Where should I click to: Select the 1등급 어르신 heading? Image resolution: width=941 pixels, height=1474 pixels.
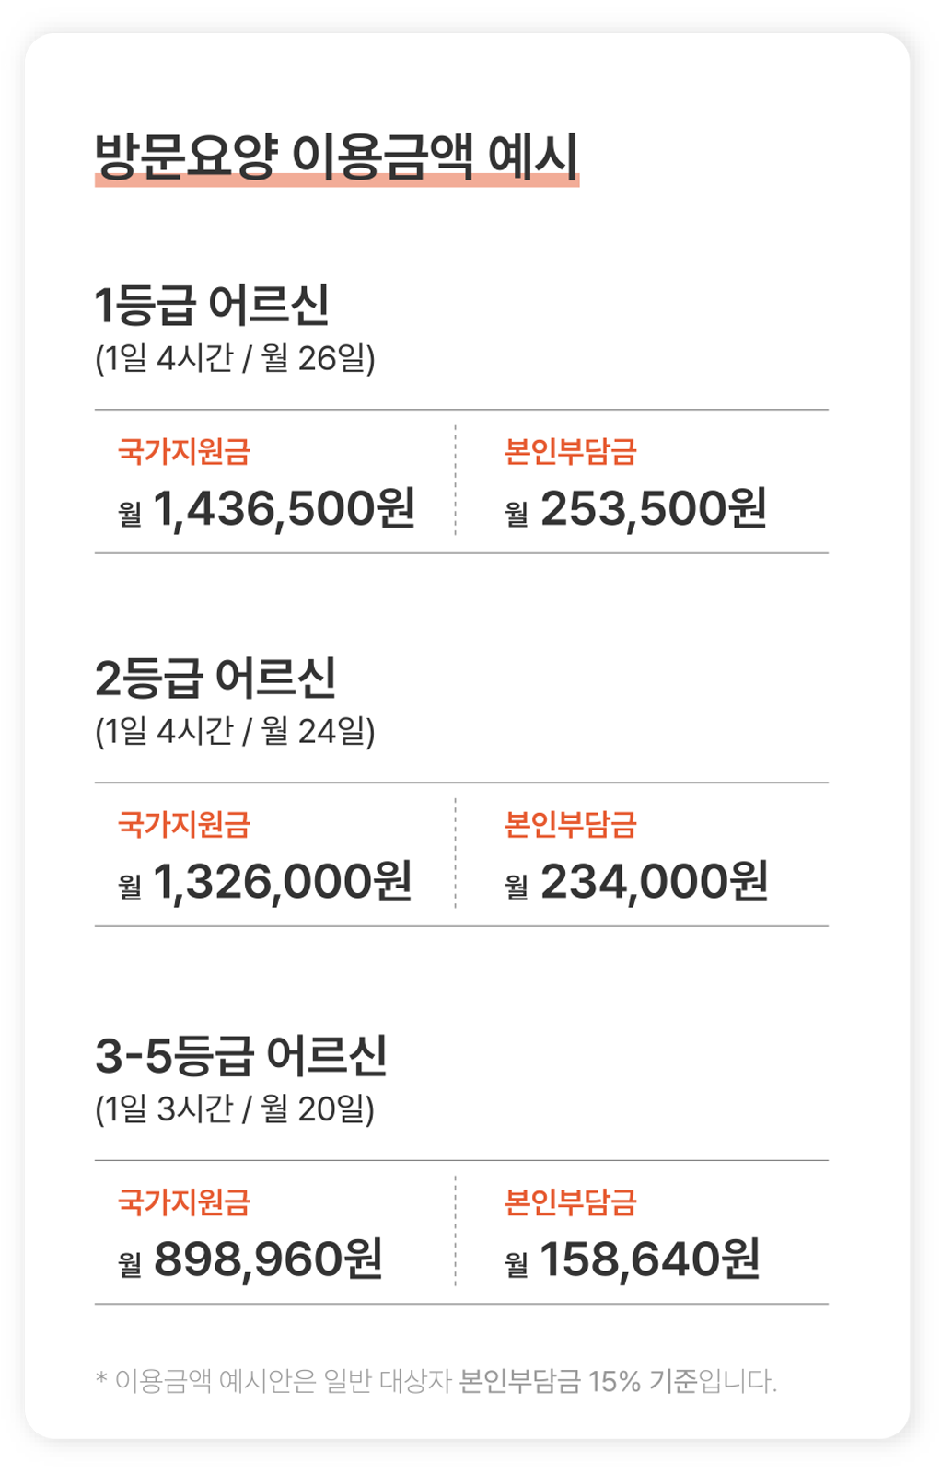click(x=212, y=306)
